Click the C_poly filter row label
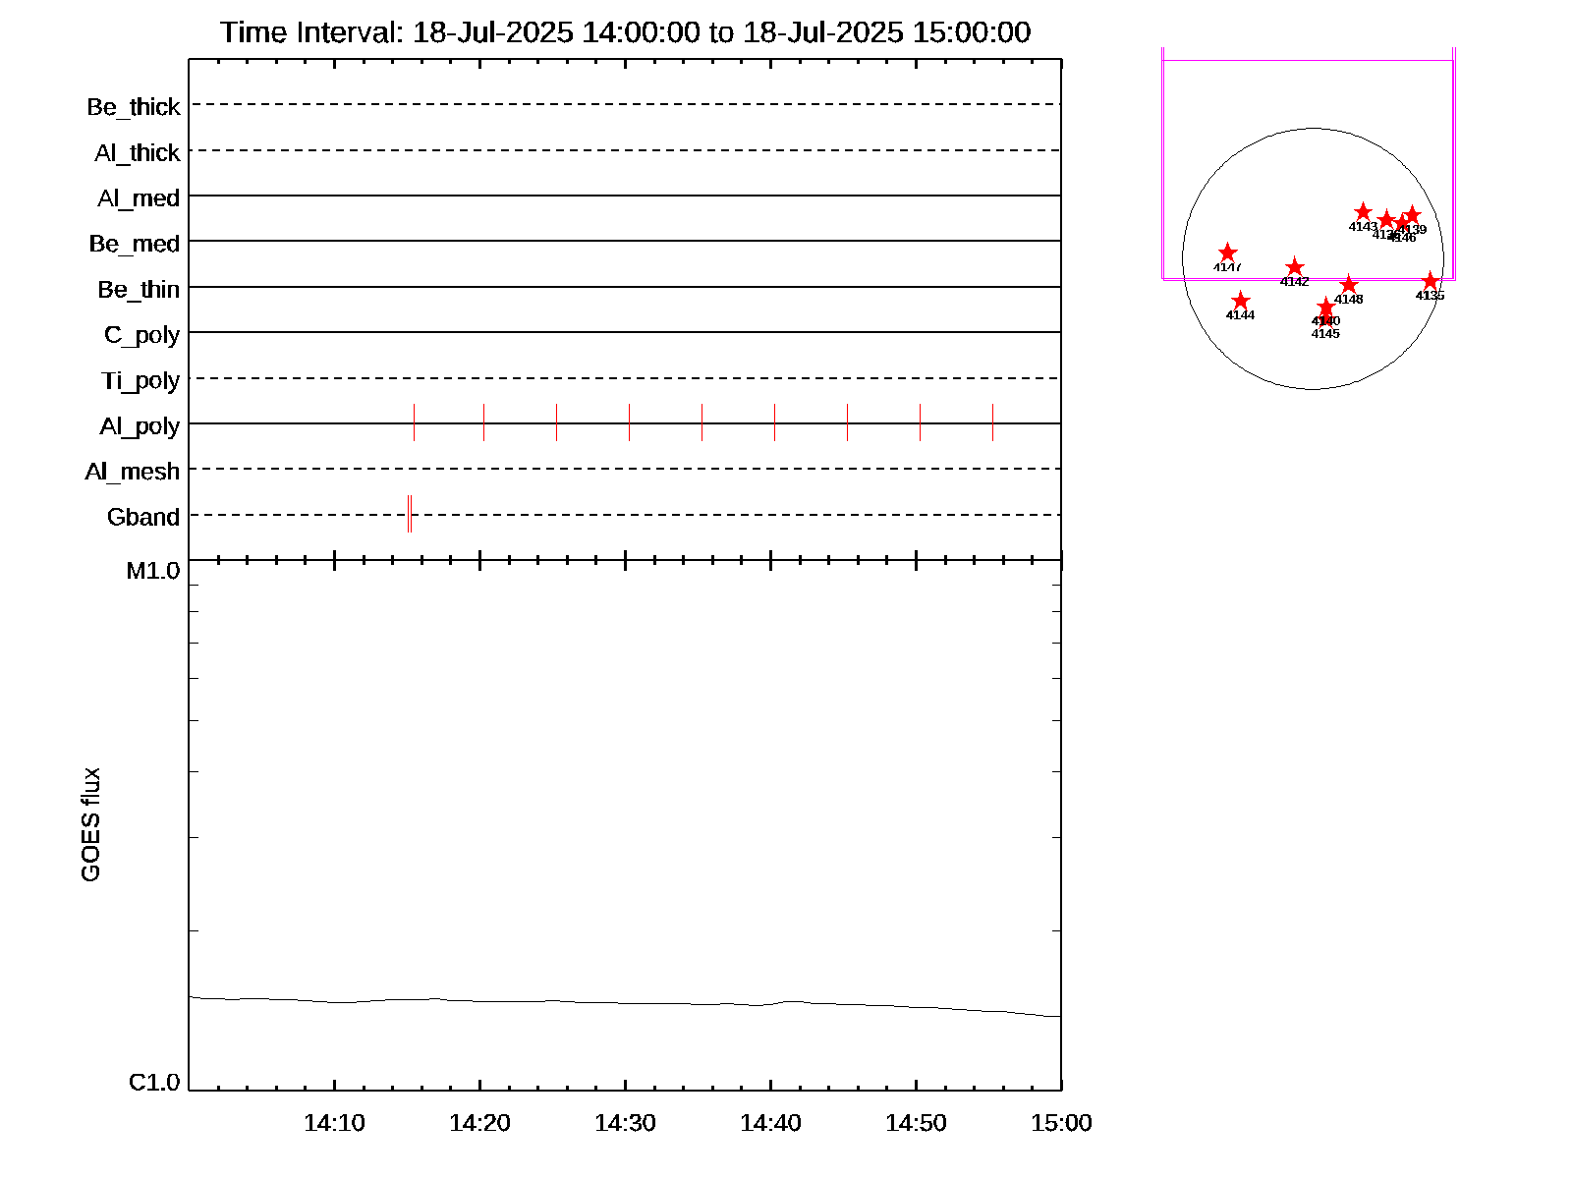 142,335
